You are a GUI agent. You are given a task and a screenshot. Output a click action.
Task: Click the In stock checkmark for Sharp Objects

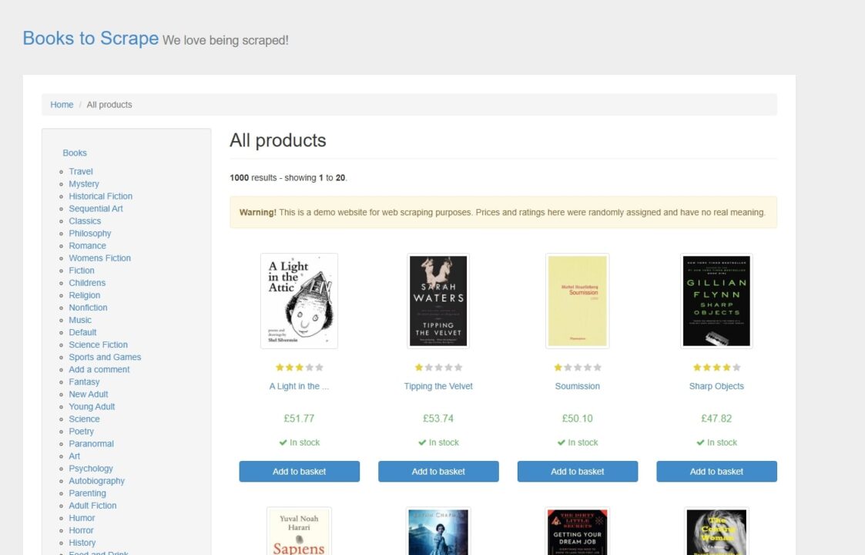pyautogui.click(x=716, y=442)
